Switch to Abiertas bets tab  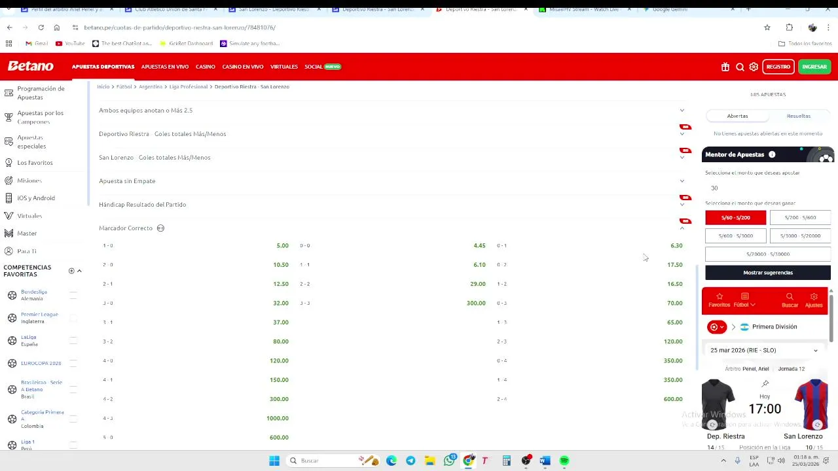(737, 116)
